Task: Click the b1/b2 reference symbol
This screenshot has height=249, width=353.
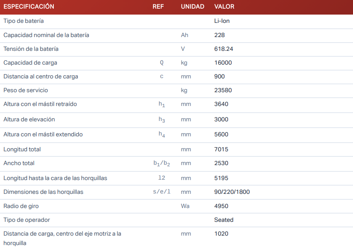Action: (162, 164)
